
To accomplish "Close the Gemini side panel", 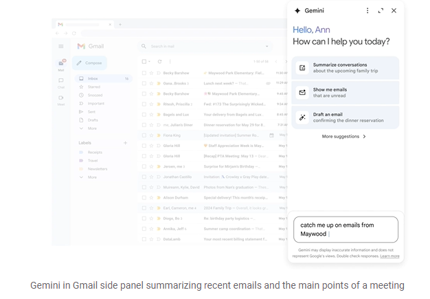I will tap(394, 11).
